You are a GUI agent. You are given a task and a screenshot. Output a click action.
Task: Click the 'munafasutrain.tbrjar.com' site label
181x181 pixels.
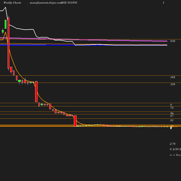[46, 3]
